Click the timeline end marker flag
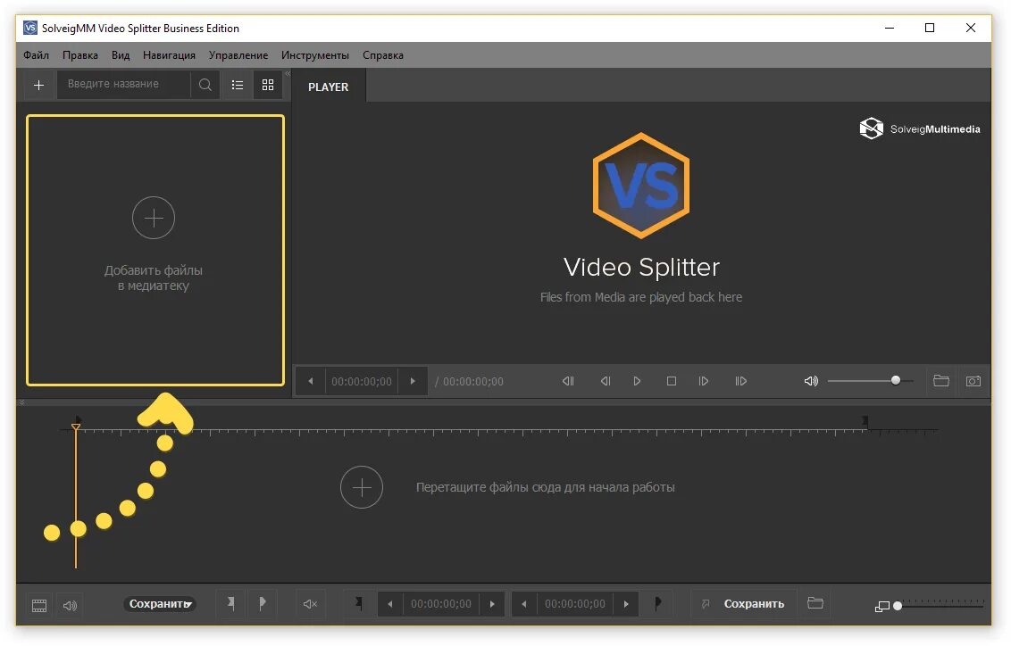Screen dimensions: 1011x646 (865, 421)
